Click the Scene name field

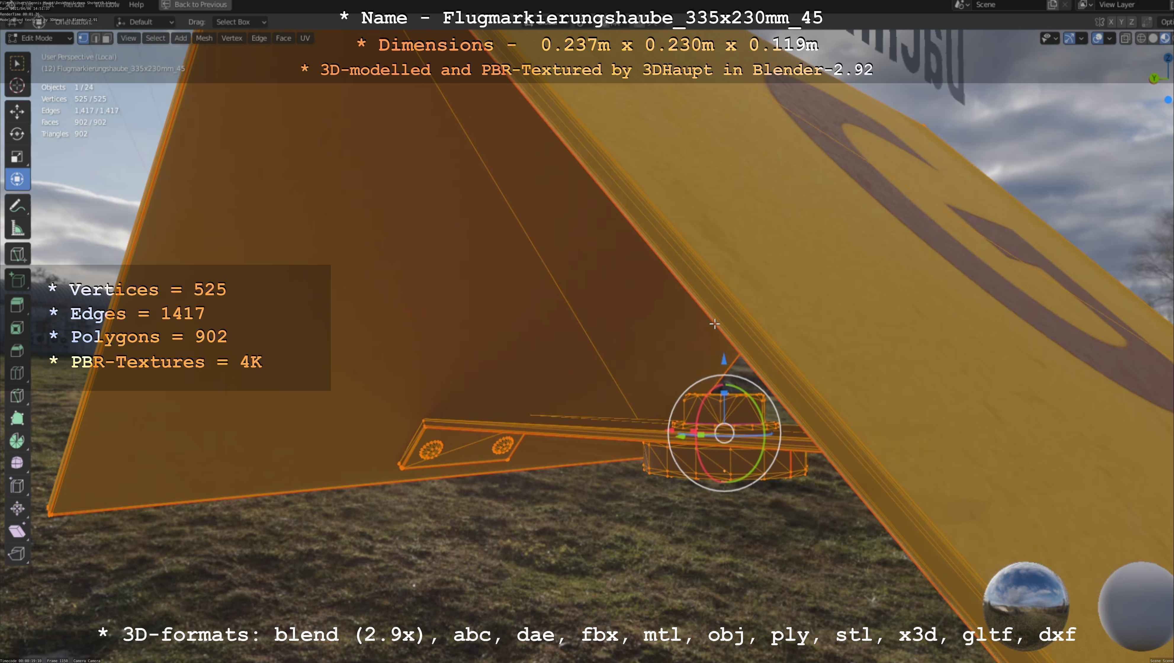point(1003,4)
